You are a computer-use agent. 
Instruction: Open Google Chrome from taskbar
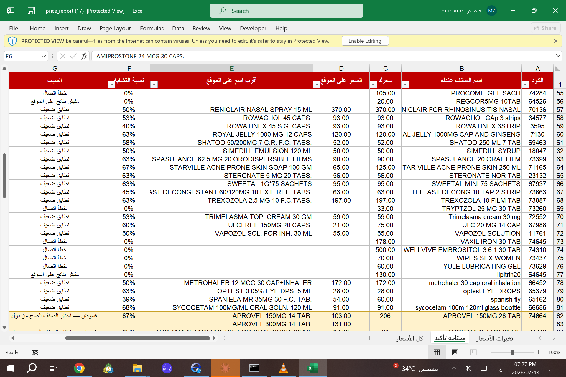pyautogui.click(x=79, y=368)
